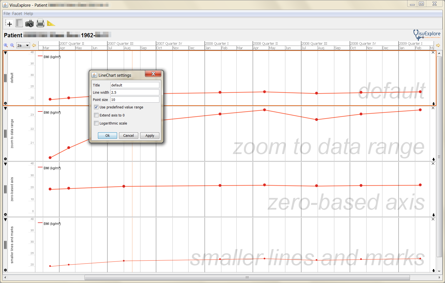Close LineChart settings dialog with red X
Viewport: 445px width, 283px height.
click(x=153, y=74)
